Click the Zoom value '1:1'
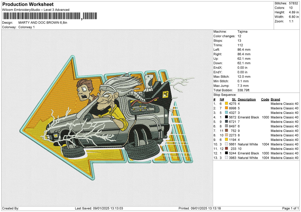This screenshot has height=212, width=301. pos(291,21)
